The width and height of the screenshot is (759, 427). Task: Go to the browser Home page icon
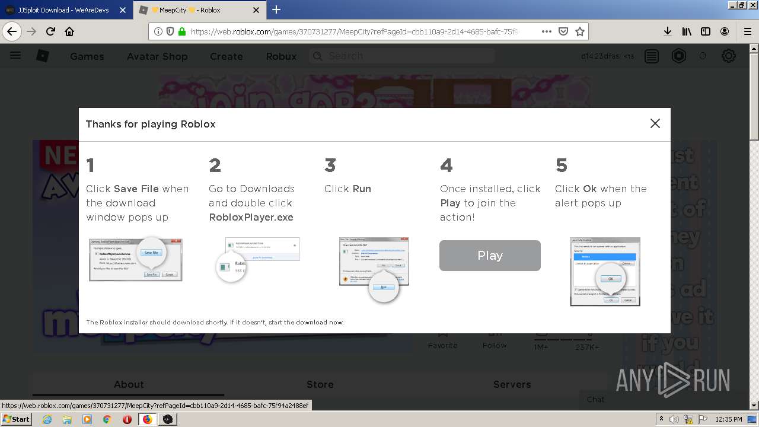69,31
